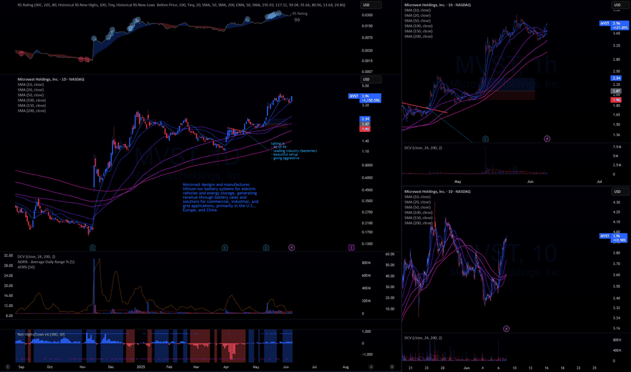The height and width of the screenshot is (372, 631).
Task: Open the April earnings marker on daily chart
Action: point(225,248)
